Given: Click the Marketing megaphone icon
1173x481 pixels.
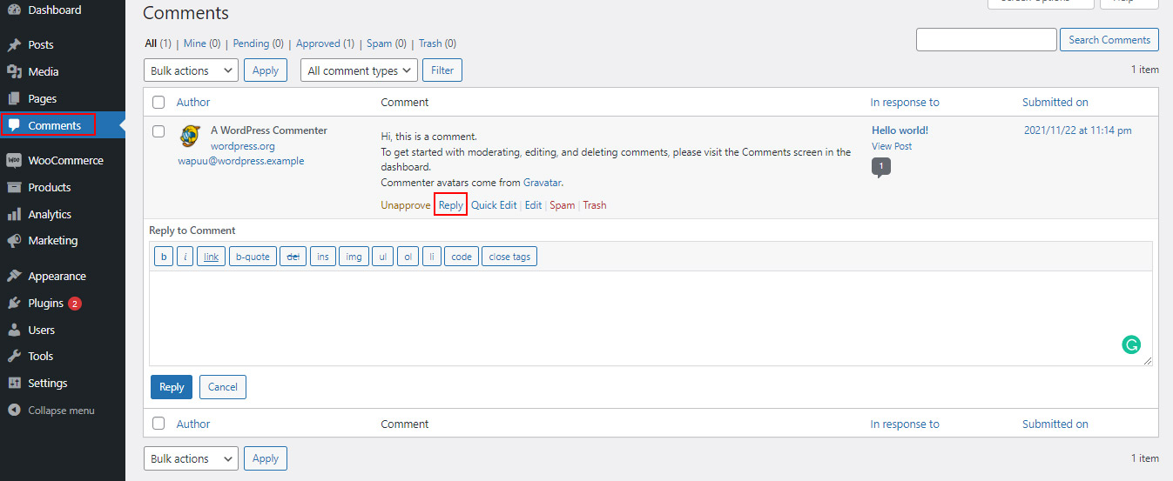Looking at the screenshot, I should 14,240.
